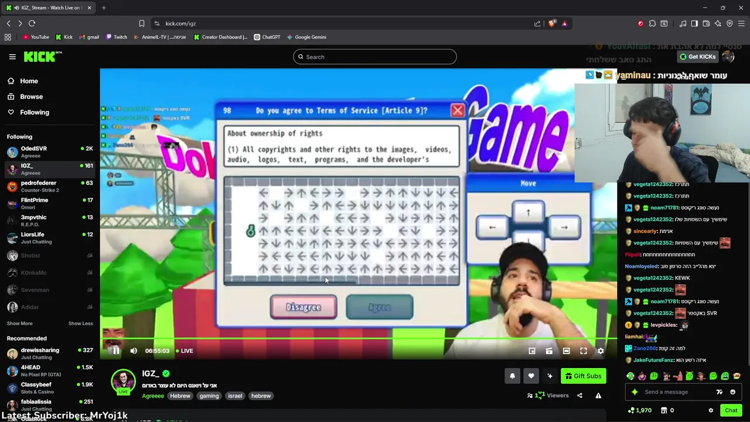This screenshot has width=750, height=422.
Task: Open Browse in the sidebar
Action: click(25, 97)
